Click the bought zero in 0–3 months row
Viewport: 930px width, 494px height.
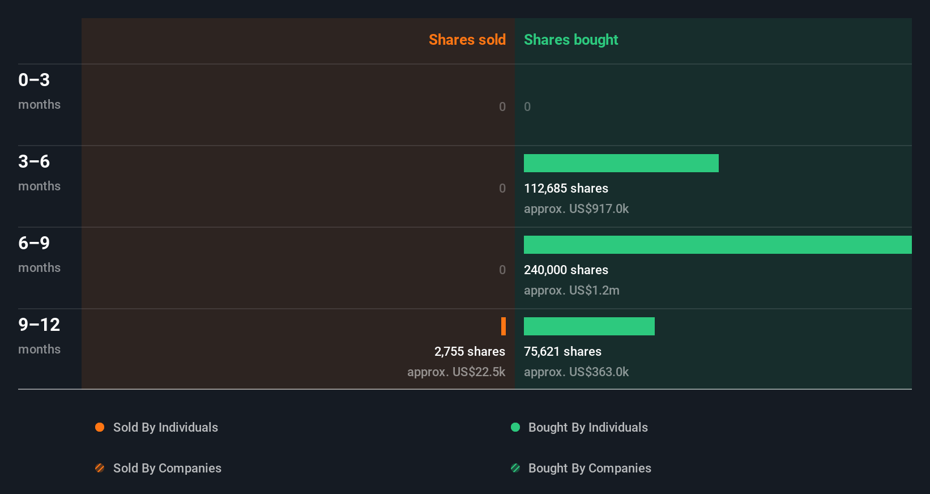pos(527,107)
